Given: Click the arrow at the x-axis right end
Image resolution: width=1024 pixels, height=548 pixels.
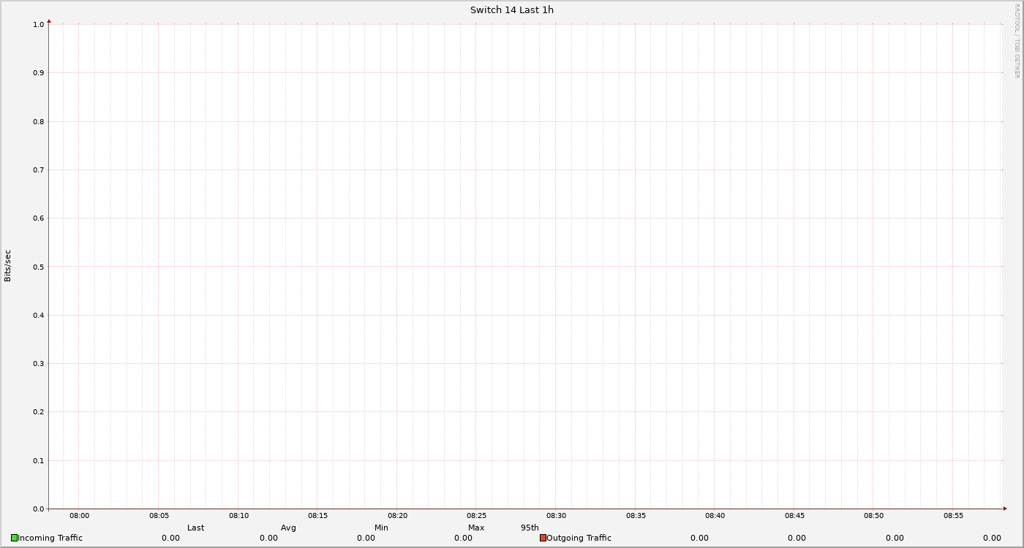Looking at the screenshot, I should pos(1005,509).
